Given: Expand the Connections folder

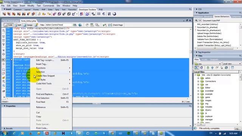Looking at the screenshot, I should [198, 81].
